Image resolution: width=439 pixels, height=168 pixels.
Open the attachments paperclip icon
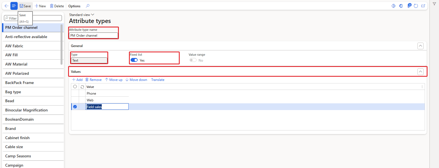(x=409, y=6)
